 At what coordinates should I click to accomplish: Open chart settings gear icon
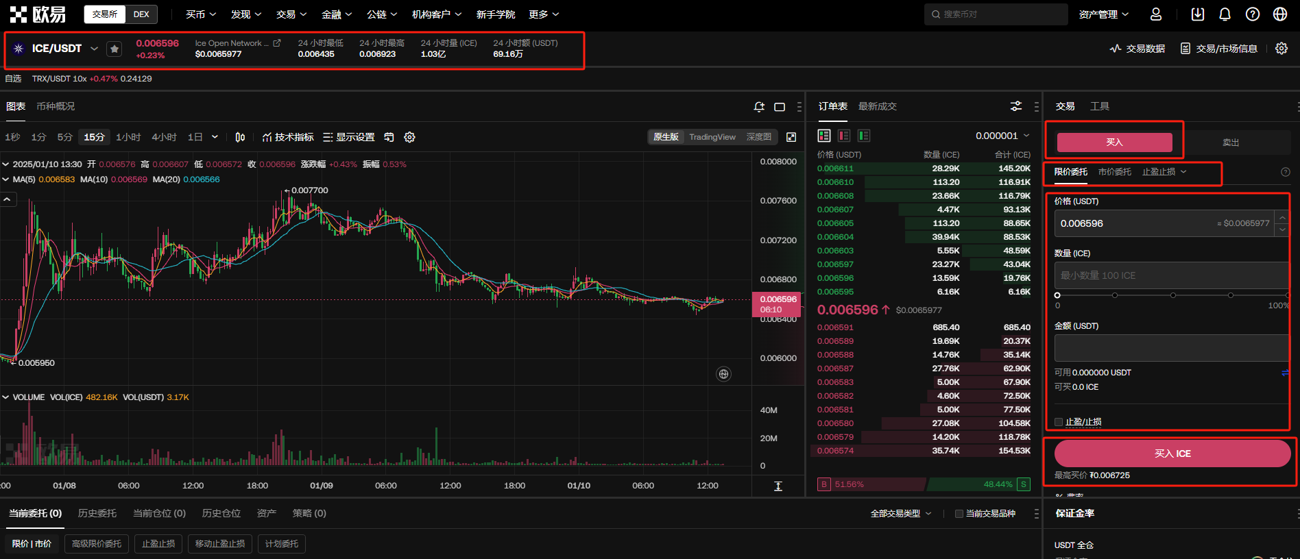click(x=409, y=137)
